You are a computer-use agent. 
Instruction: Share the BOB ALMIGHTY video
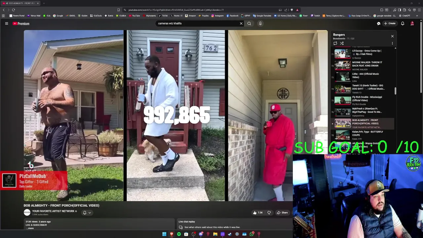tap(282, 213)
